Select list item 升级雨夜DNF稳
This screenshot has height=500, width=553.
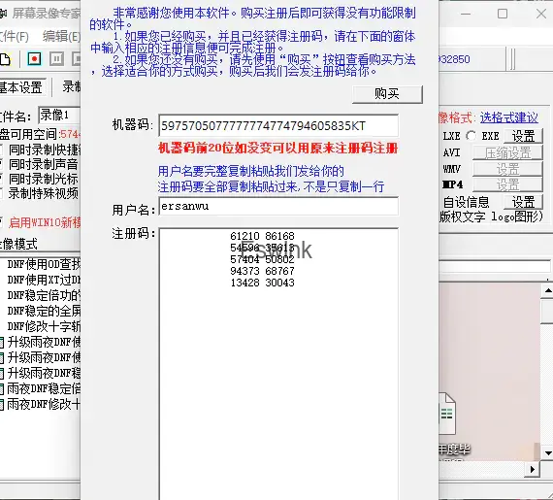pyautogui.click(x=44, y=373)
